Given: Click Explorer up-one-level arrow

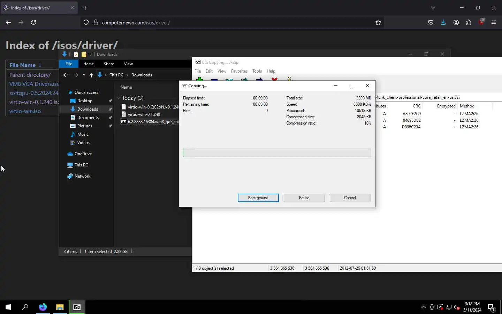Looking at the screenshot, I should pos(91,75).
